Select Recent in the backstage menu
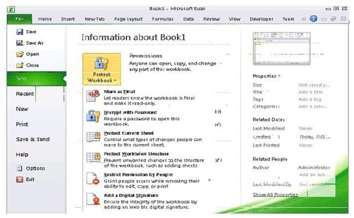The width and height of the screenshot is (354, 218). coord(25,93)
